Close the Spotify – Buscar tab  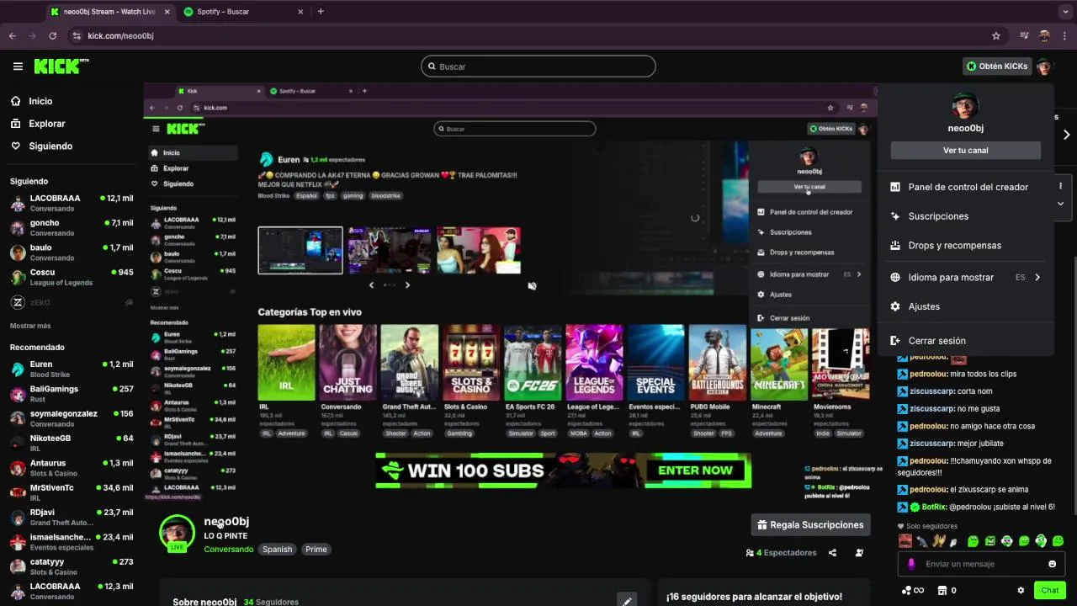coord(300,12)
